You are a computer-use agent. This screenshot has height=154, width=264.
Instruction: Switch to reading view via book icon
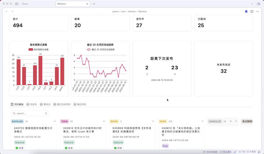coord(252,11)
